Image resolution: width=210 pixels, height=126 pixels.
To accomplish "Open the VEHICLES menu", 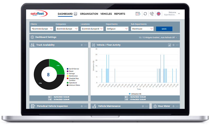I will pyautogui.click(x=106, y=14).
